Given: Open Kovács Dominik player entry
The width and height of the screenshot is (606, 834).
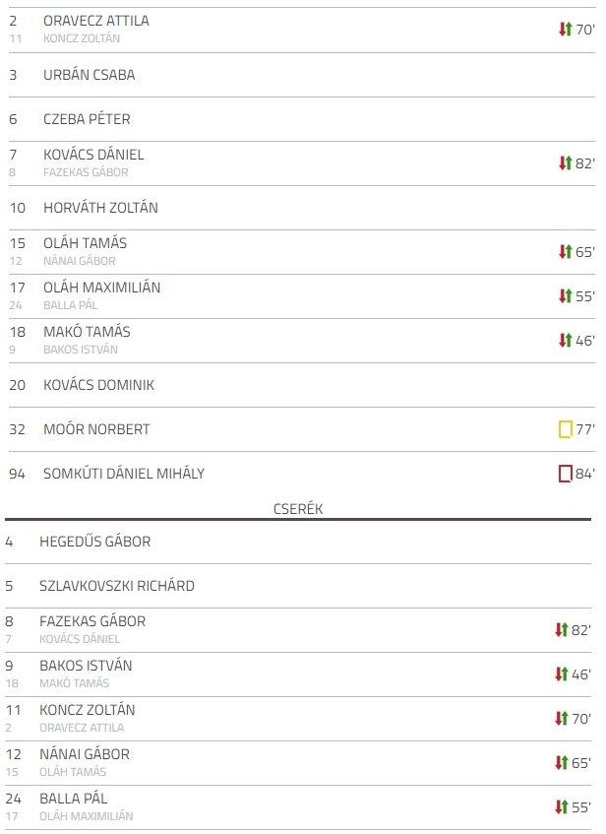Looking at the screenshot, I should [99, 385].
